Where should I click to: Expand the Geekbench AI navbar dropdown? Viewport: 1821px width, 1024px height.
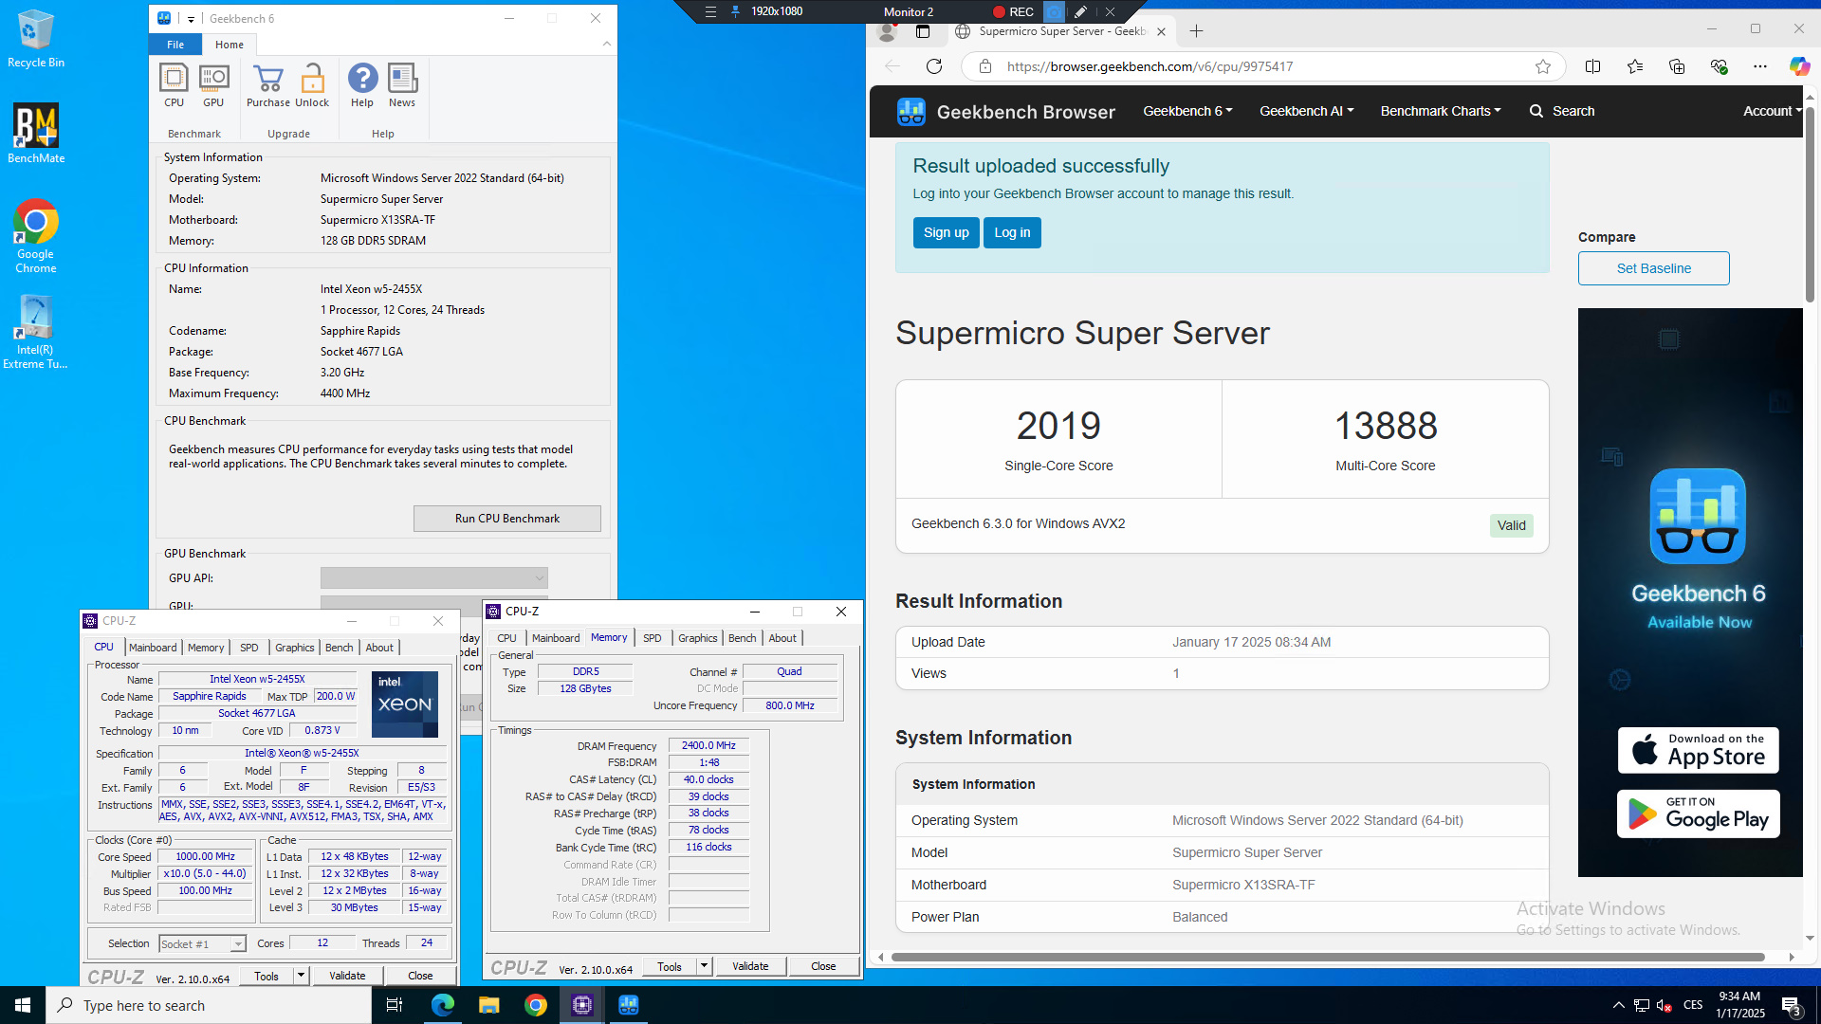[1306, 111]
